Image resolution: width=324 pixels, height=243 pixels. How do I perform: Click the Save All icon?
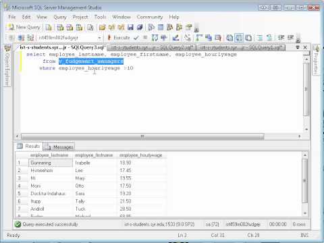coord(140,28)
